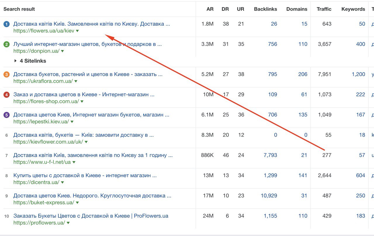
Task: Open backlinks count 756 for donpion.ua
Action: (x=273, y=44)
